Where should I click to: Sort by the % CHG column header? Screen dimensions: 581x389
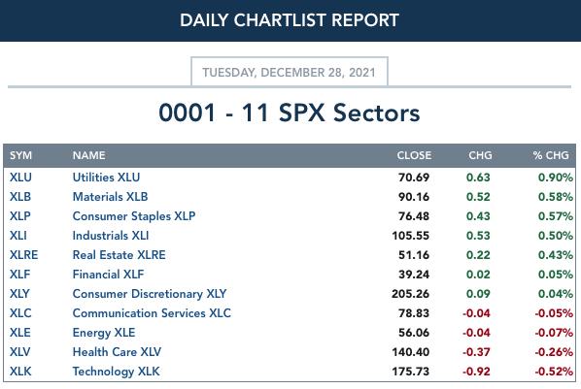(551, 155)
